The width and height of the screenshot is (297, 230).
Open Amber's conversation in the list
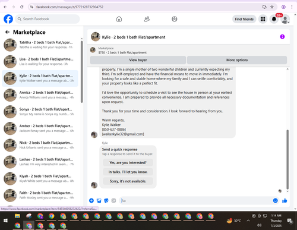point(40,128)
